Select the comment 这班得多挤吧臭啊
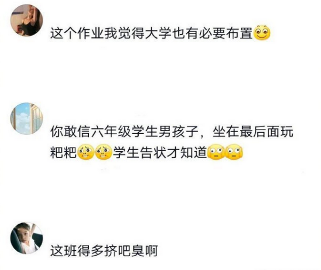This screenshot has width=321, height=270. point(104,251)
